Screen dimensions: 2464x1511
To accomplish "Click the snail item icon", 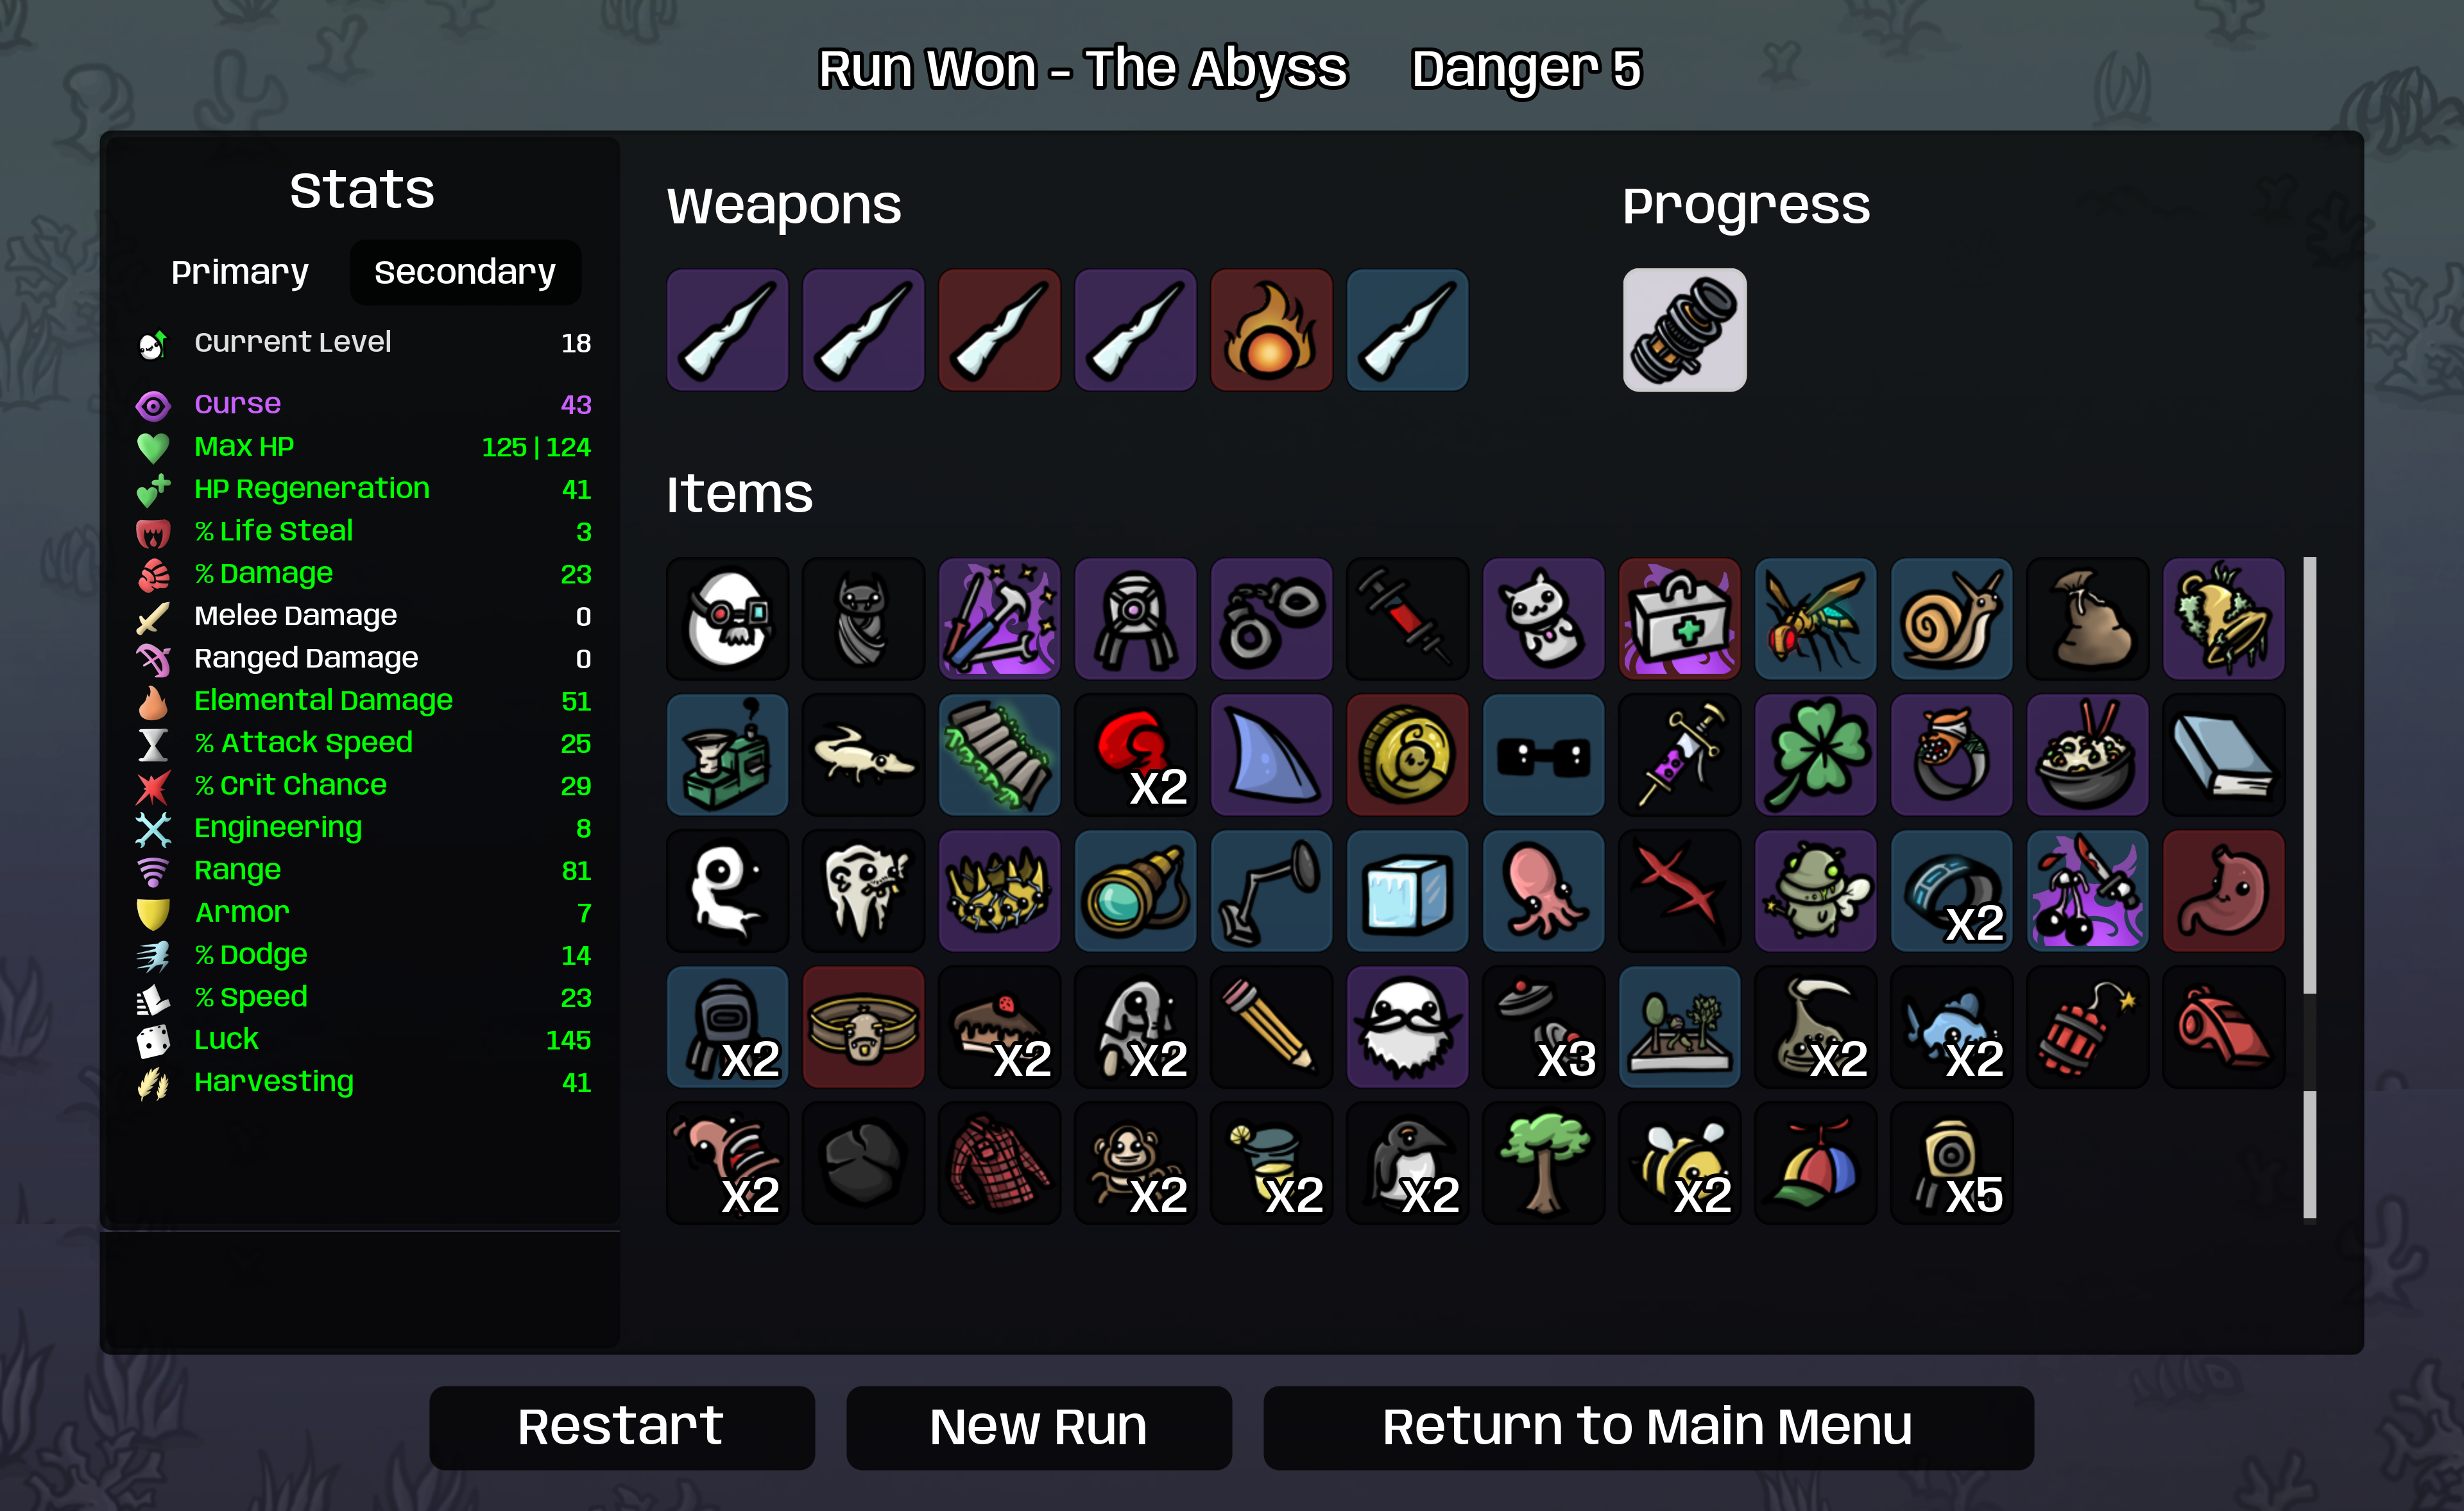I will click(1951, 618).
